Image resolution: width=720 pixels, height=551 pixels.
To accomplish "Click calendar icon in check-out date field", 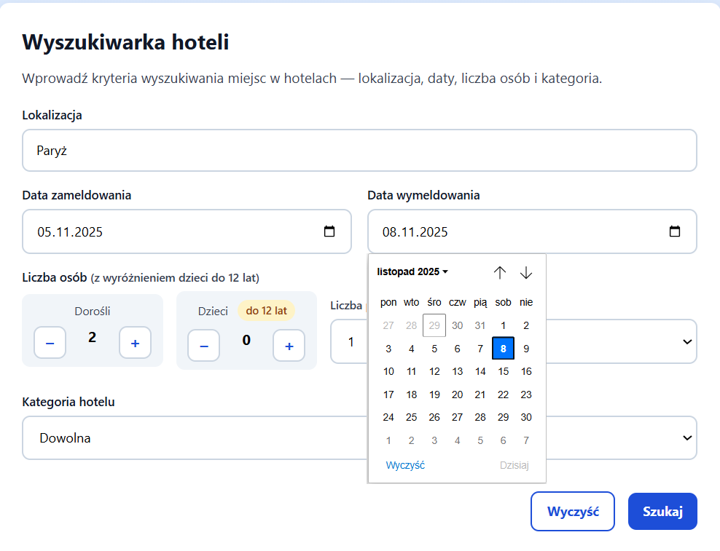I will pyautogui.click(x=675, y=231).
